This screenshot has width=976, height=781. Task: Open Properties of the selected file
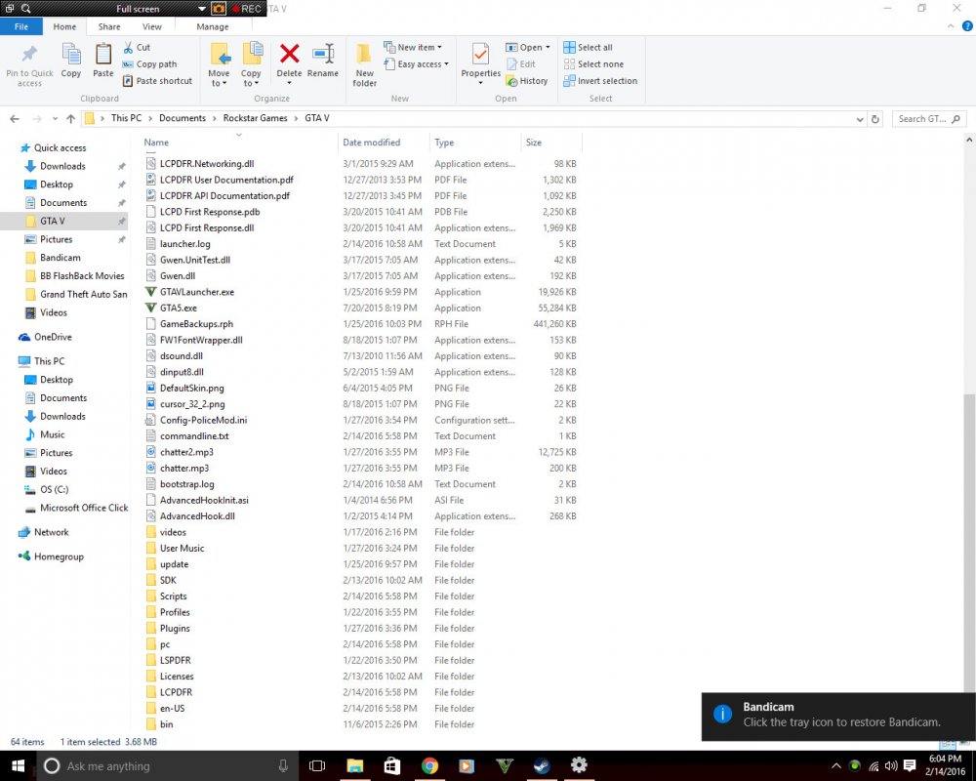tap(480, 60)
